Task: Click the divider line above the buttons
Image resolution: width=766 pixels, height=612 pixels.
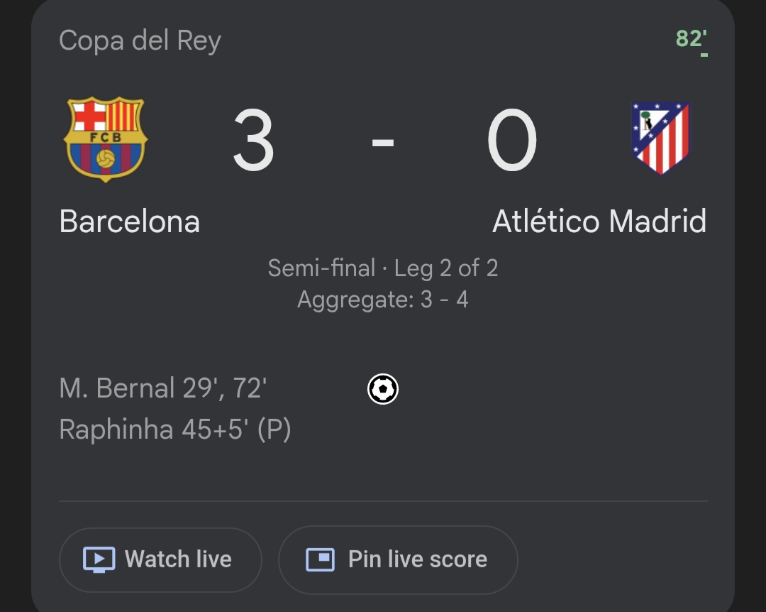Action: 383,501
